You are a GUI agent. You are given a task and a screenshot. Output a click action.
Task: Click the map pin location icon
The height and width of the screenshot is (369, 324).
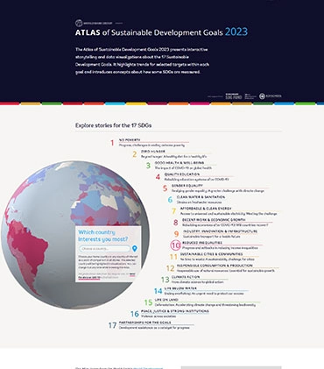coord(135,249)
